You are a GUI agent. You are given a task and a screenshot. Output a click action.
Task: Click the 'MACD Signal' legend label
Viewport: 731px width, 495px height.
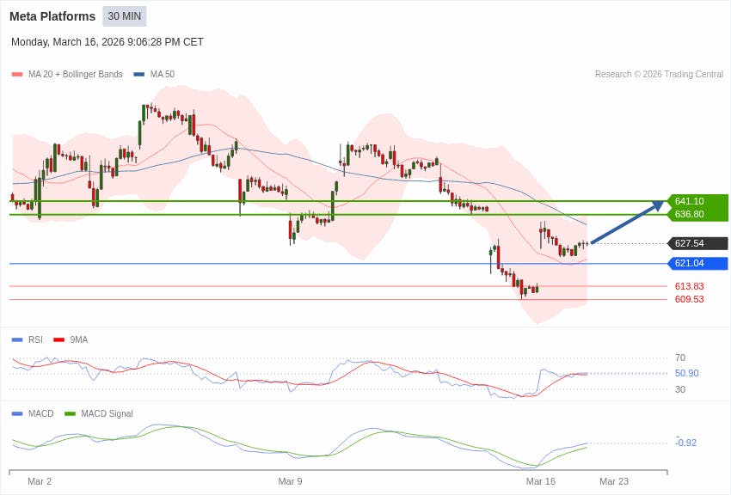click(107, 413)
